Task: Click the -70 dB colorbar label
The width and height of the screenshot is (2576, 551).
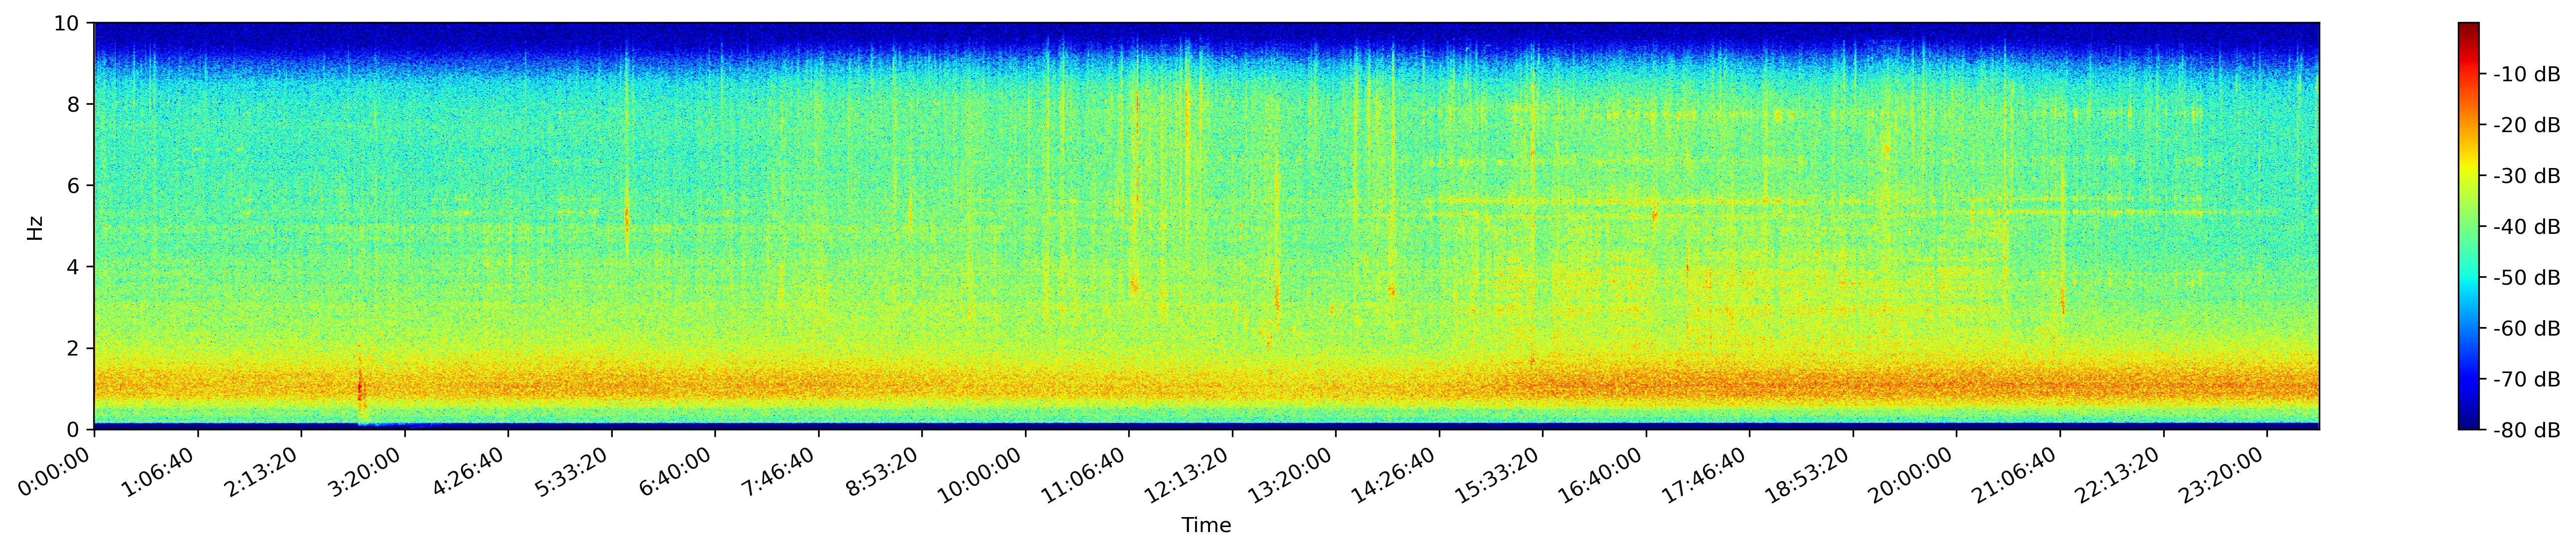Action: (2526, 380)
